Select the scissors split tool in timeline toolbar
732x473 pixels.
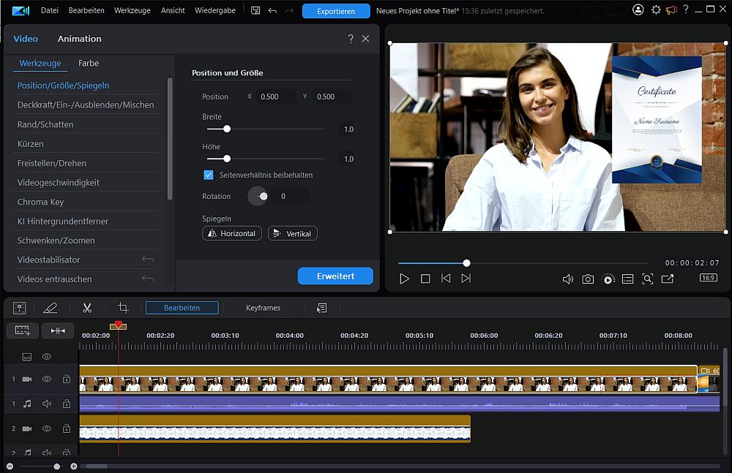87,308
